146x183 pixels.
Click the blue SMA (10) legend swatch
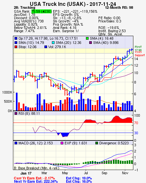coord(16,43)
